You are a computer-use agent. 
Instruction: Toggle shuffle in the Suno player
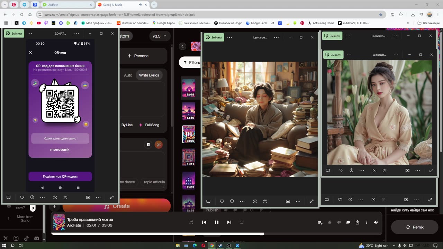[x=191, y=222]
